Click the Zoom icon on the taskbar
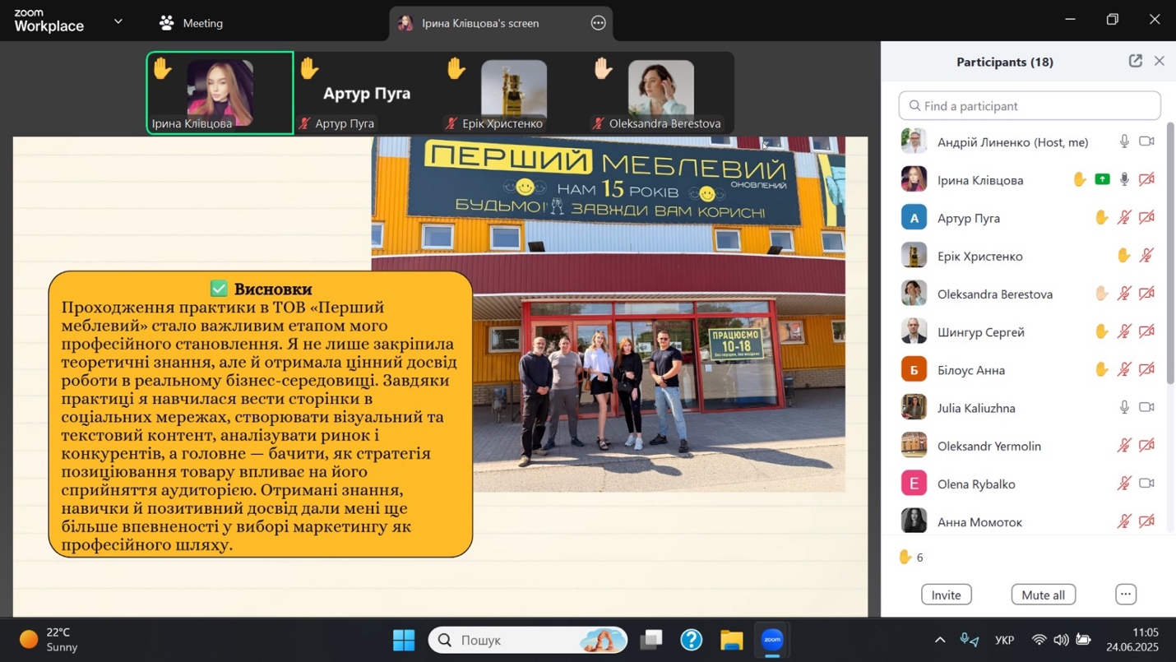Viewport: 1176px width, 662px height. (x=772, y=640)
